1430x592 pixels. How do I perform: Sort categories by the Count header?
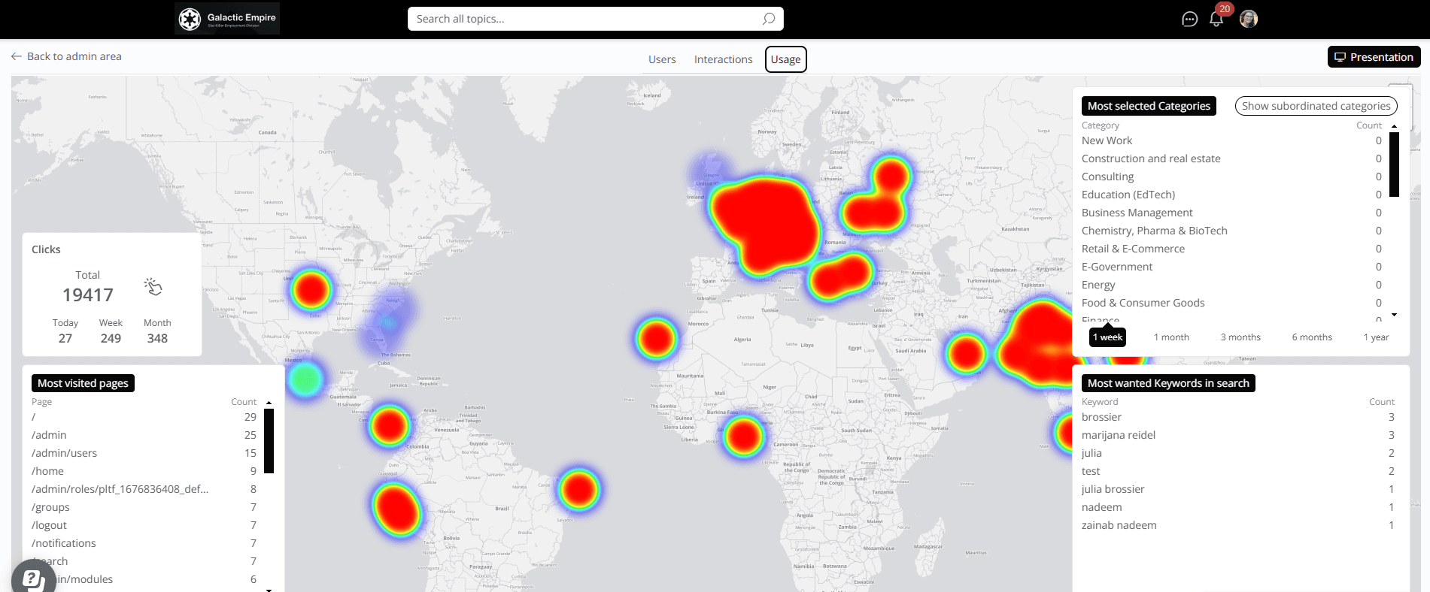[1368, 125]
